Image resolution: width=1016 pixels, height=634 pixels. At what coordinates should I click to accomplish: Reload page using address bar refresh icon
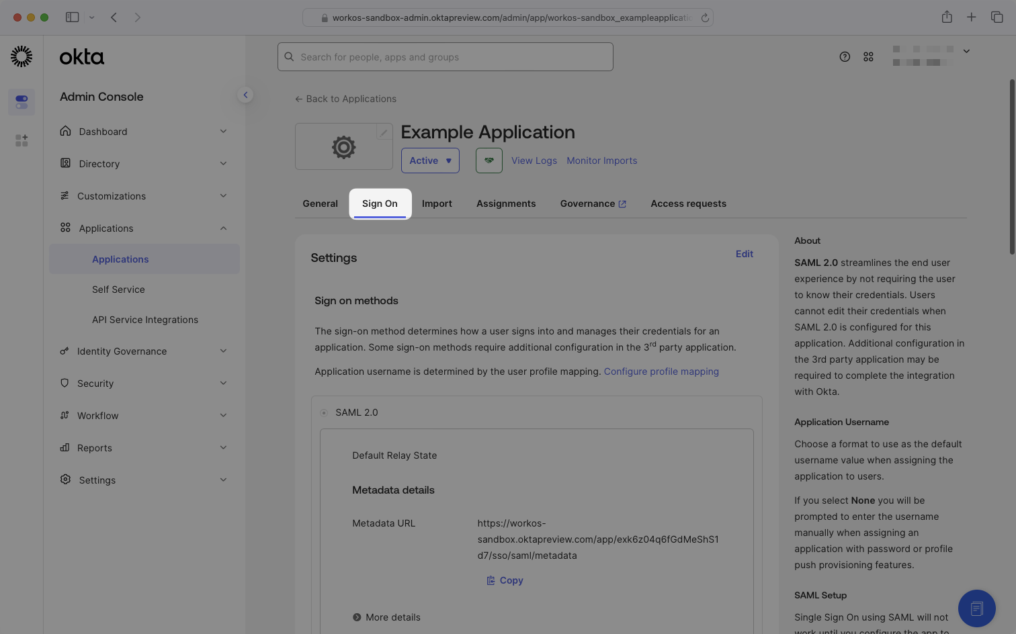(705, 18)
